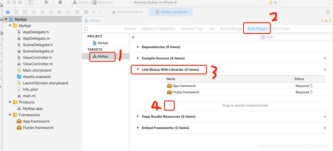
Task: Toggle the navigator panel button
Action: click(x=31, y=2)
